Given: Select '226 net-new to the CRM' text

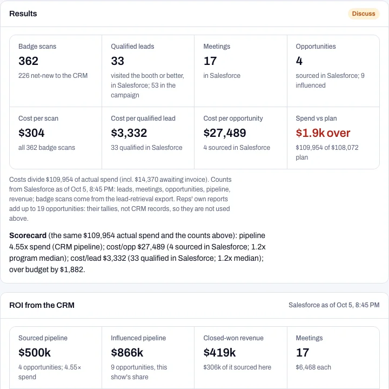Looking at the screenshot, I should (x=53, y=76).
